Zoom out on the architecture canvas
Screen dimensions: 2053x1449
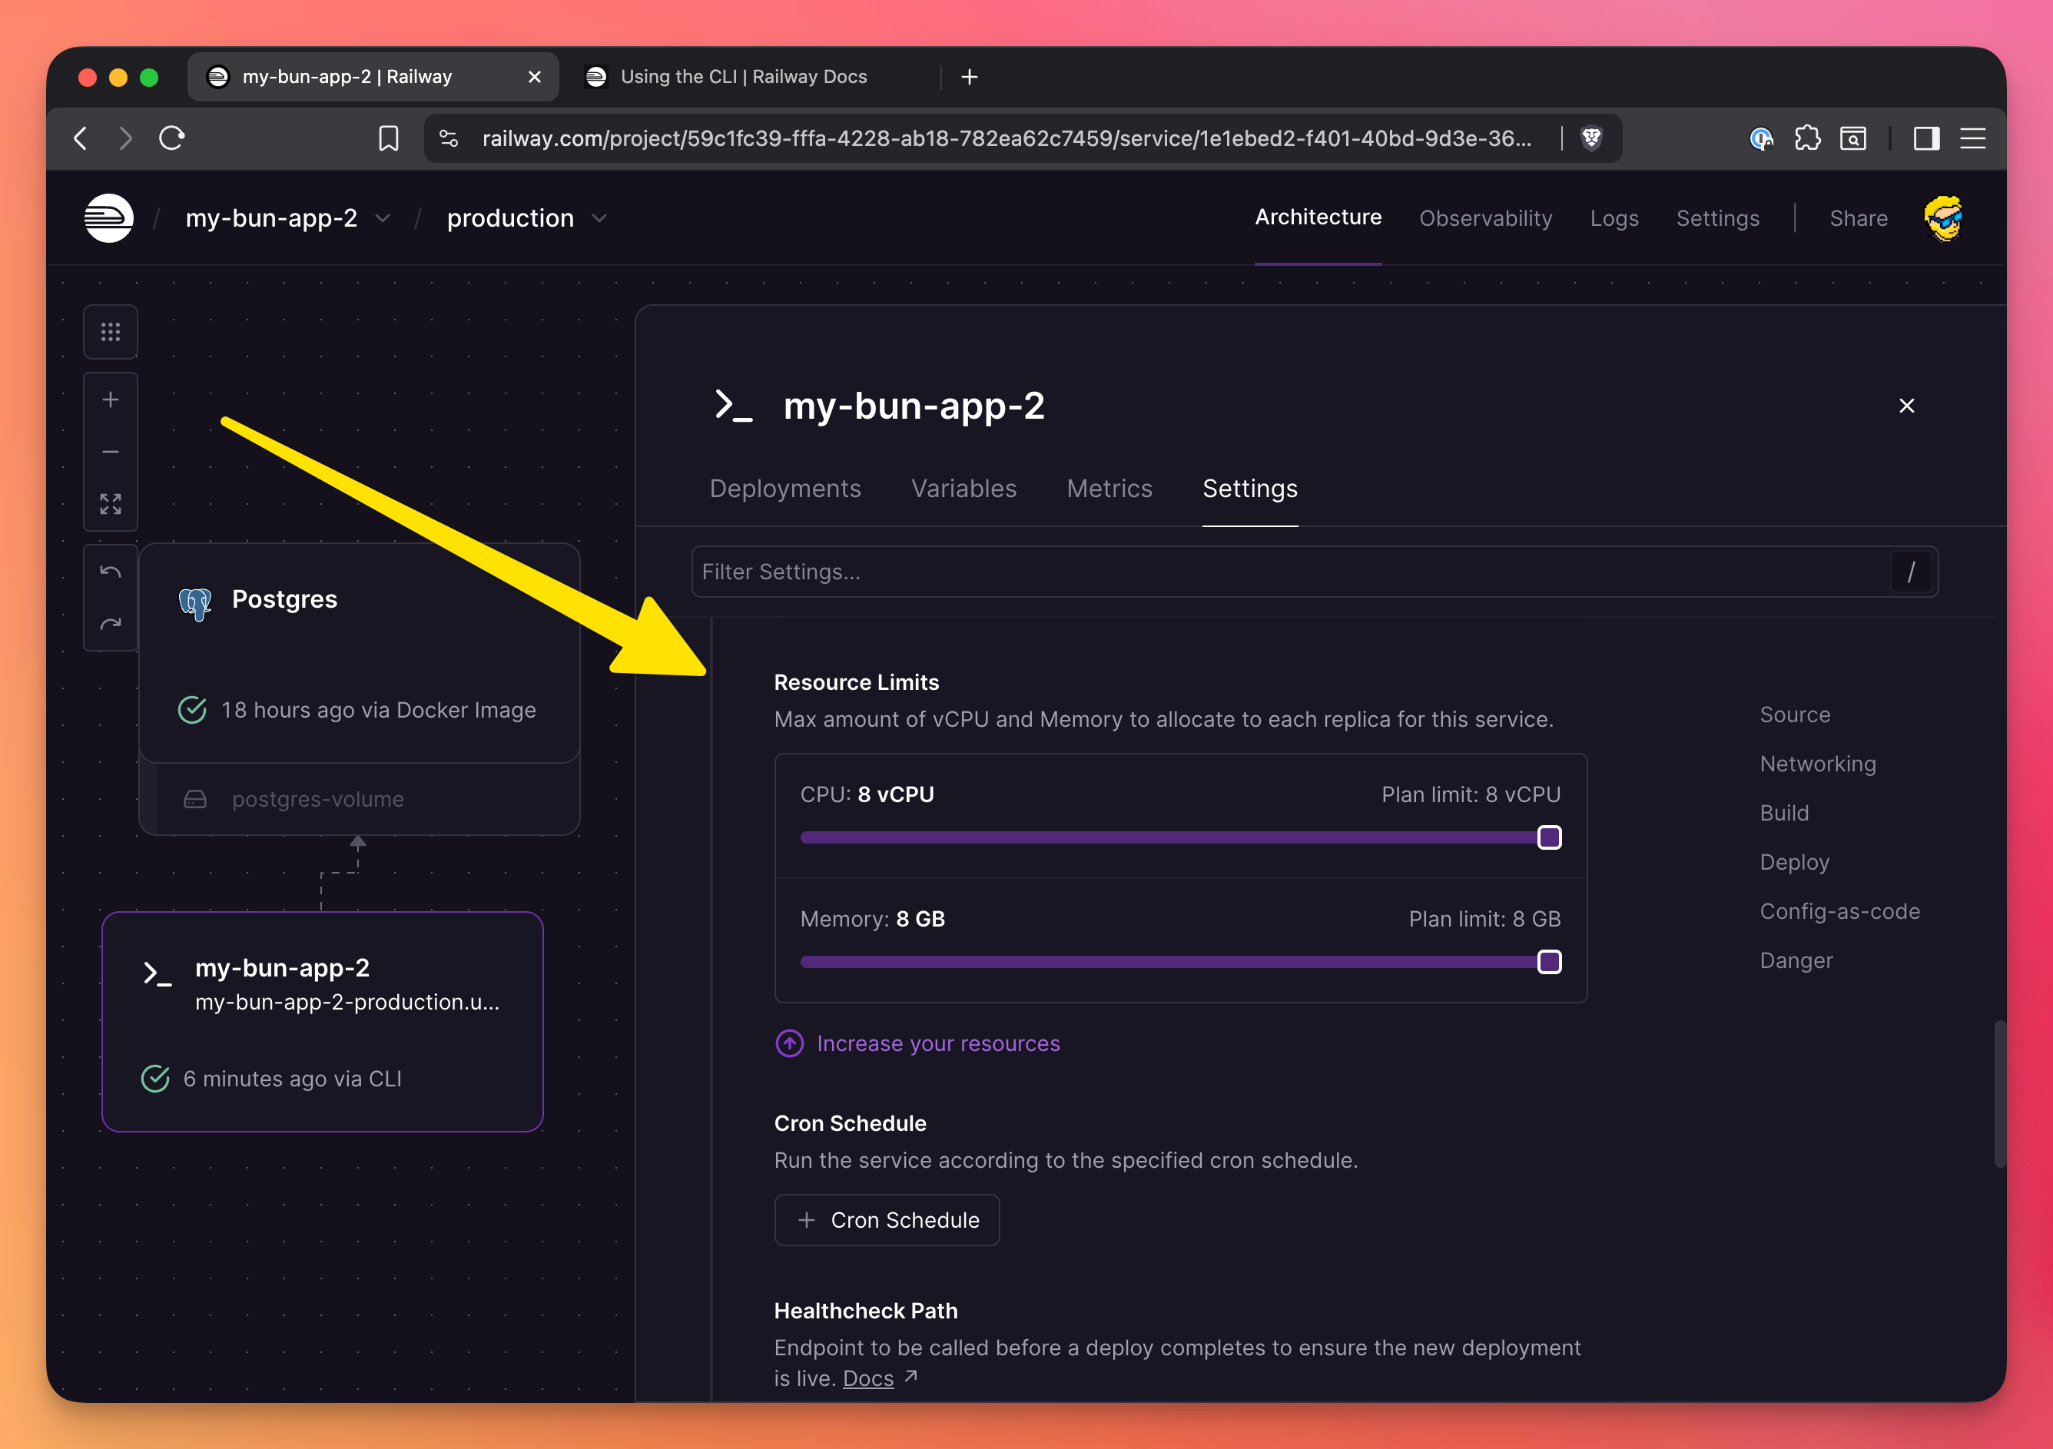click(110, 453)
